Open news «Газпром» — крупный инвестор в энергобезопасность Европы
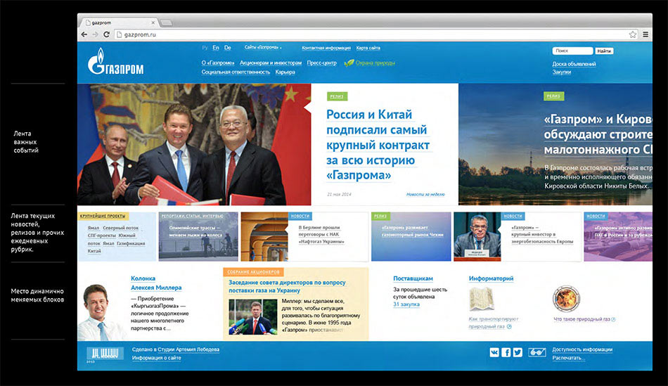Image resolution: width=668 pixels, height=386 pixels. (x=542, y=234)
